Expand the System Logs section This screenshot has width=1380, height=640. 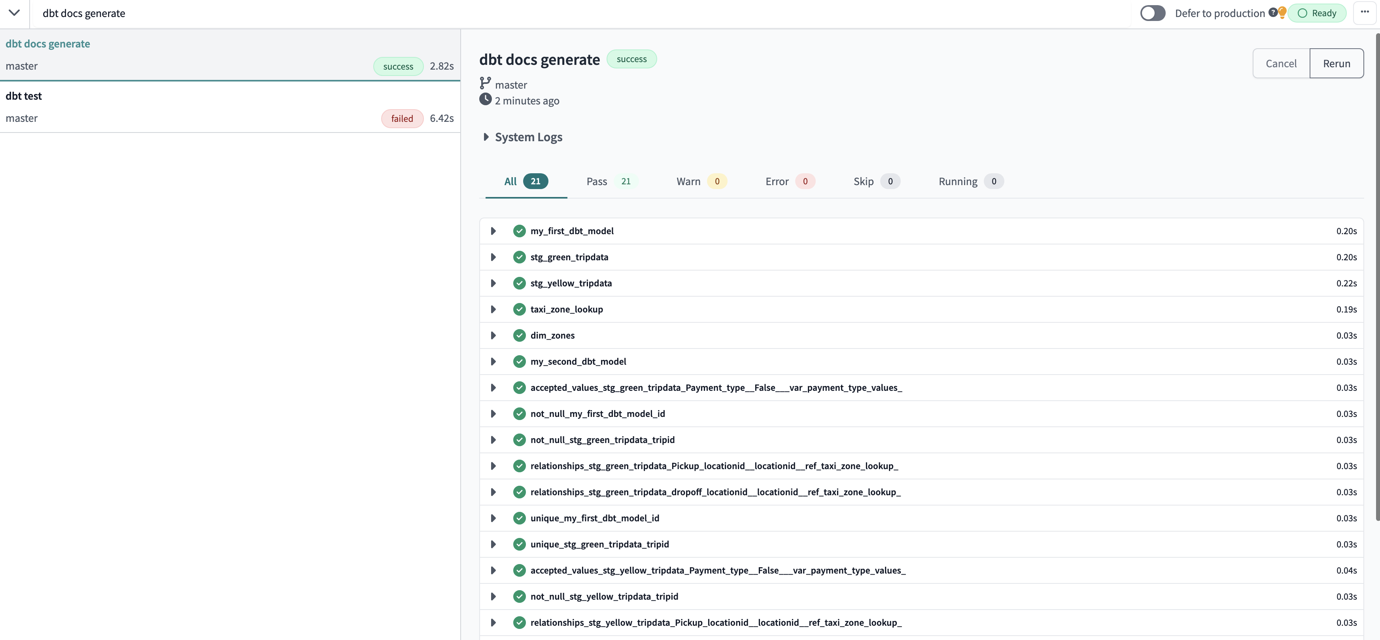click(522, 137)
